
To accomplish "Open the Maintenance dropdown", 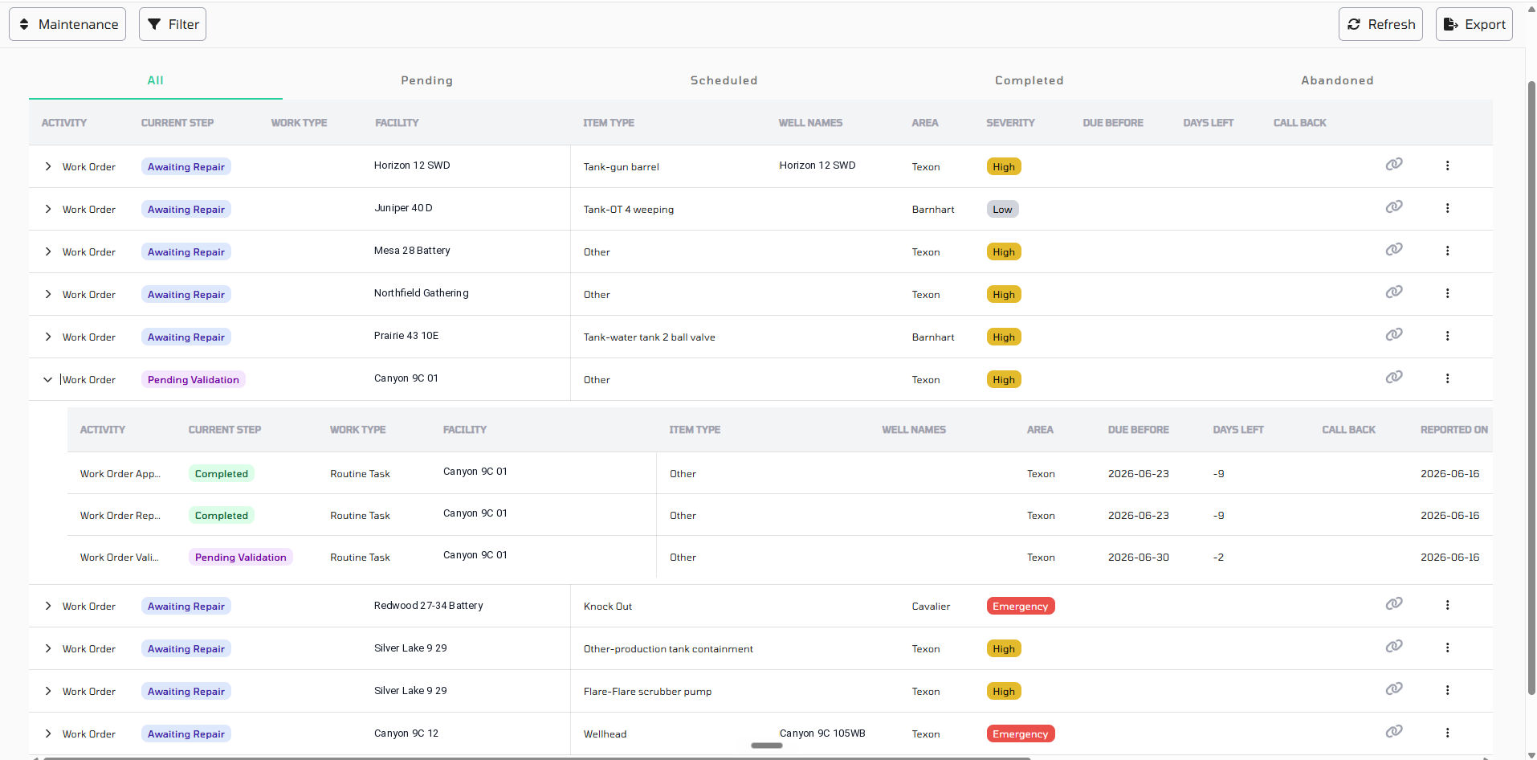I will pyautogui.click(x=67, y=24).
